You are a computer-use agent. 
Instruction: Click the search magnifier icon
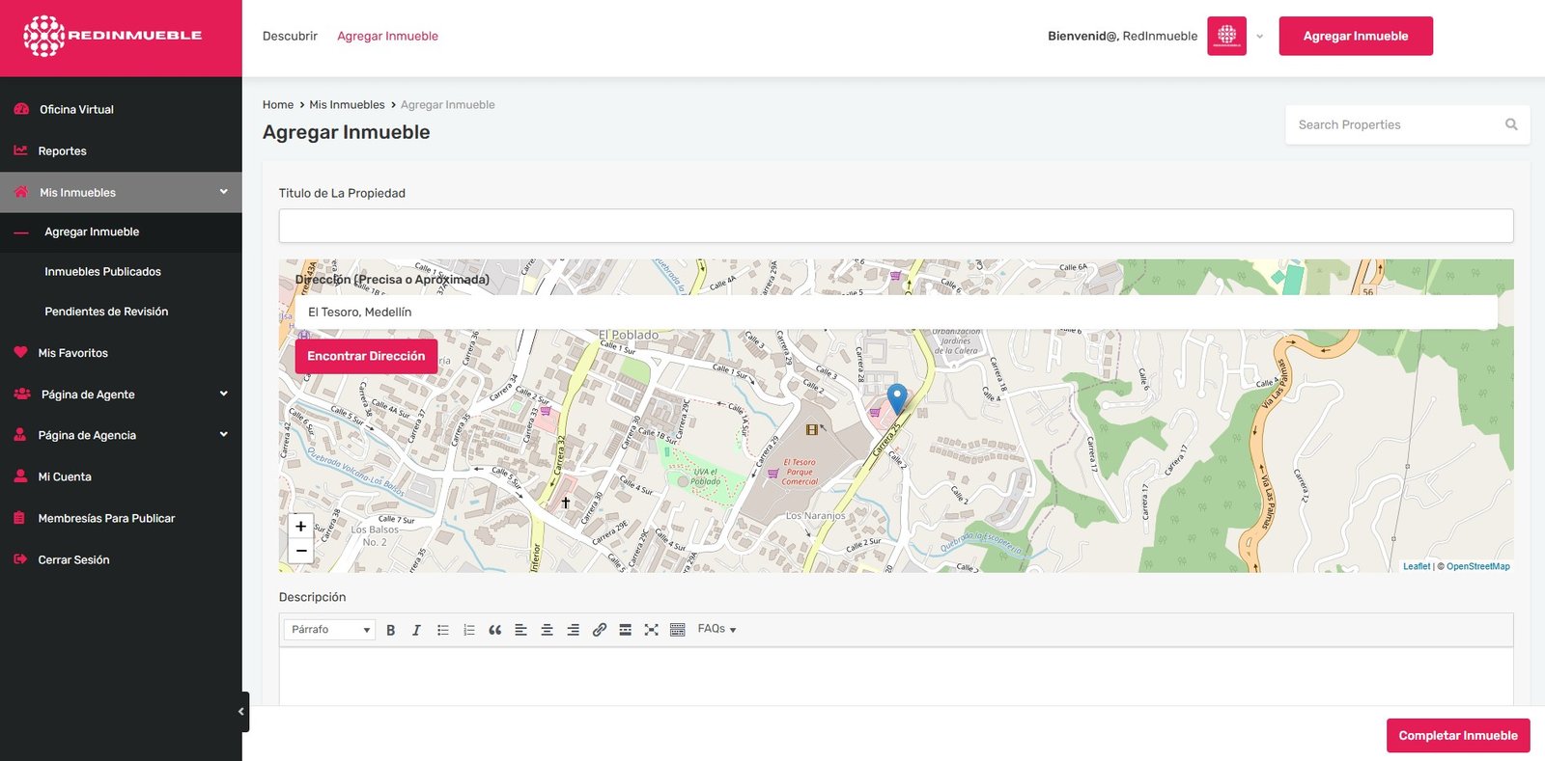1511,124
